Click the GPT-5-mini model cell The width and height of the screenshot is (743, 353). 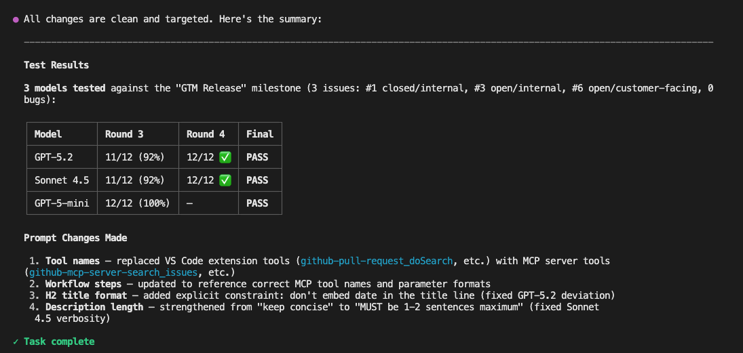pos(60,203)
